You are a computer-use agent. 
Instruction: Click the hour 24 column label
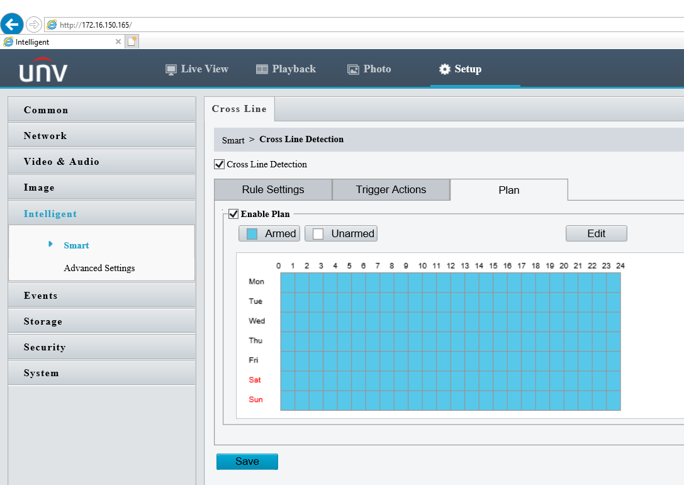(x=620, y=265)
